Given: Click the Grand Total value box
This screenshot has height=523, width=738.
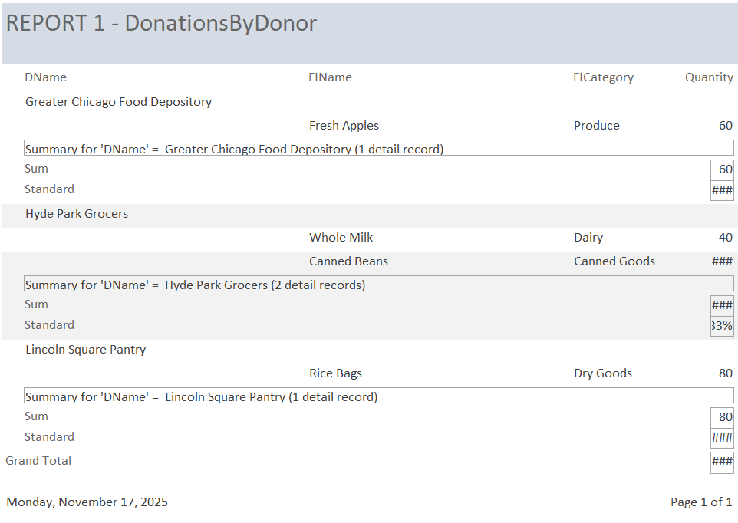Looking at the screenshot, I should 722,462.
